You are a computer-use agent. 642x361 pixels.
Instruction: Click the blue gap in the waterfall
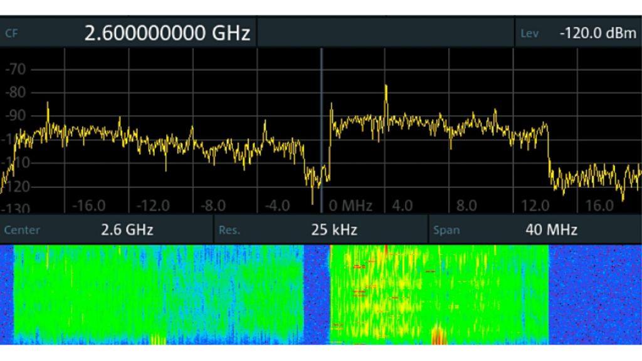tap(317, 295)
